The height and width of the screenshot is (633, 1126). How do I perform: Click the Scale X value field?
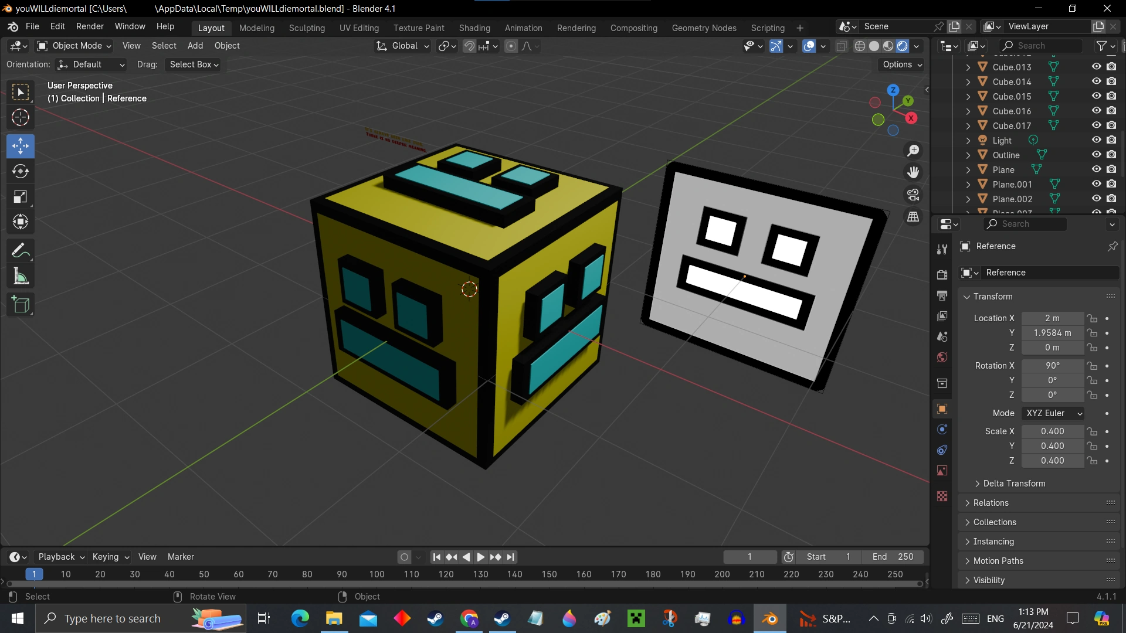pos(1052,431)
